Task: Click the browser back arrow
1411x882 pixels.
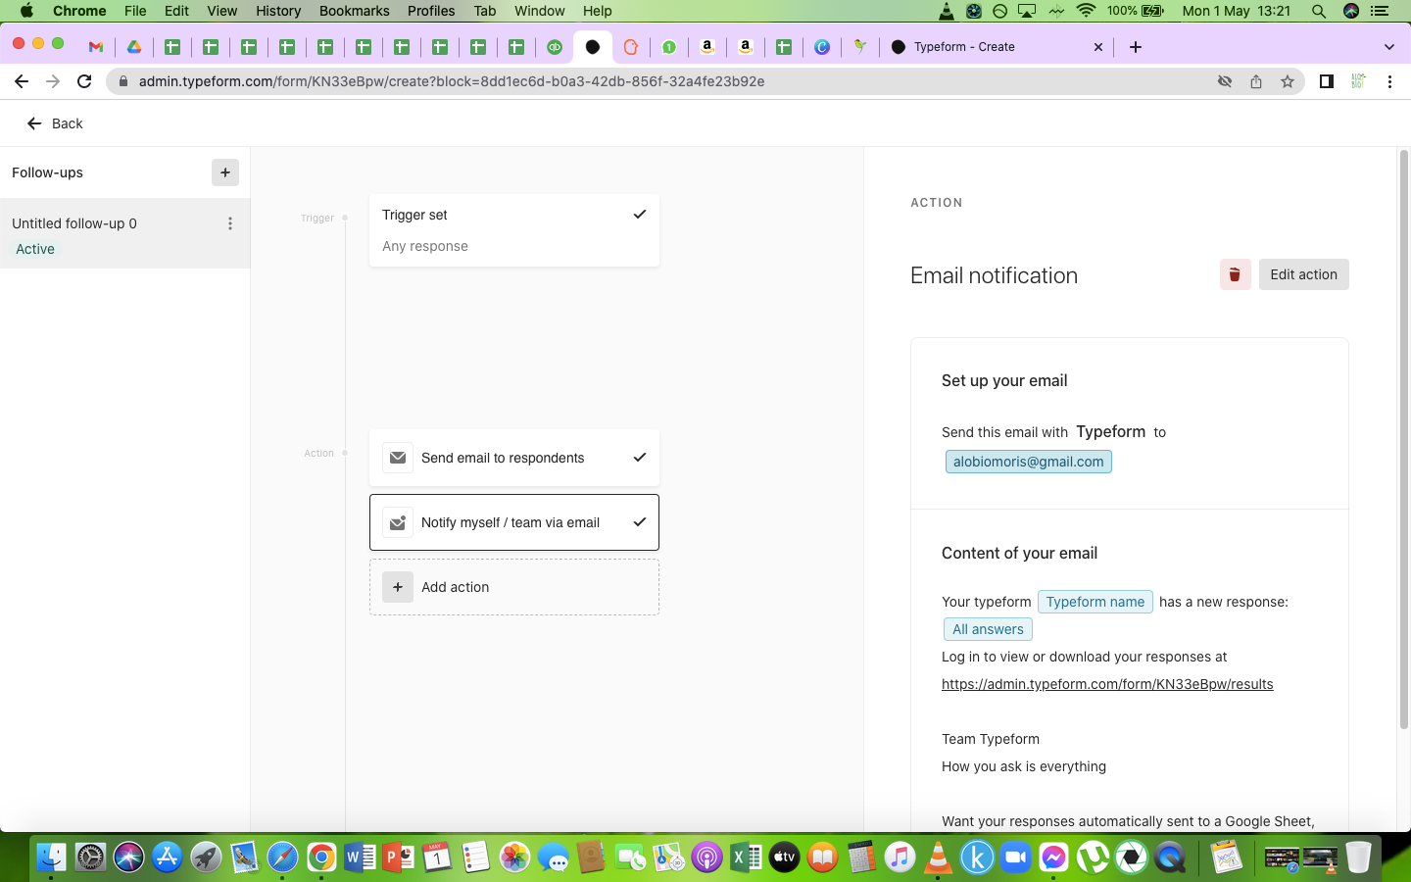Action: tap(22, 81)
